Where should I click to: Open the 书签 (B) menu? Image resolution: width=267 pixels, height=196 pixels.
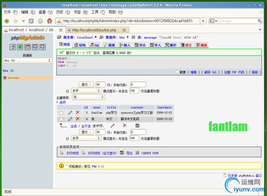click(x=81, y=12)
